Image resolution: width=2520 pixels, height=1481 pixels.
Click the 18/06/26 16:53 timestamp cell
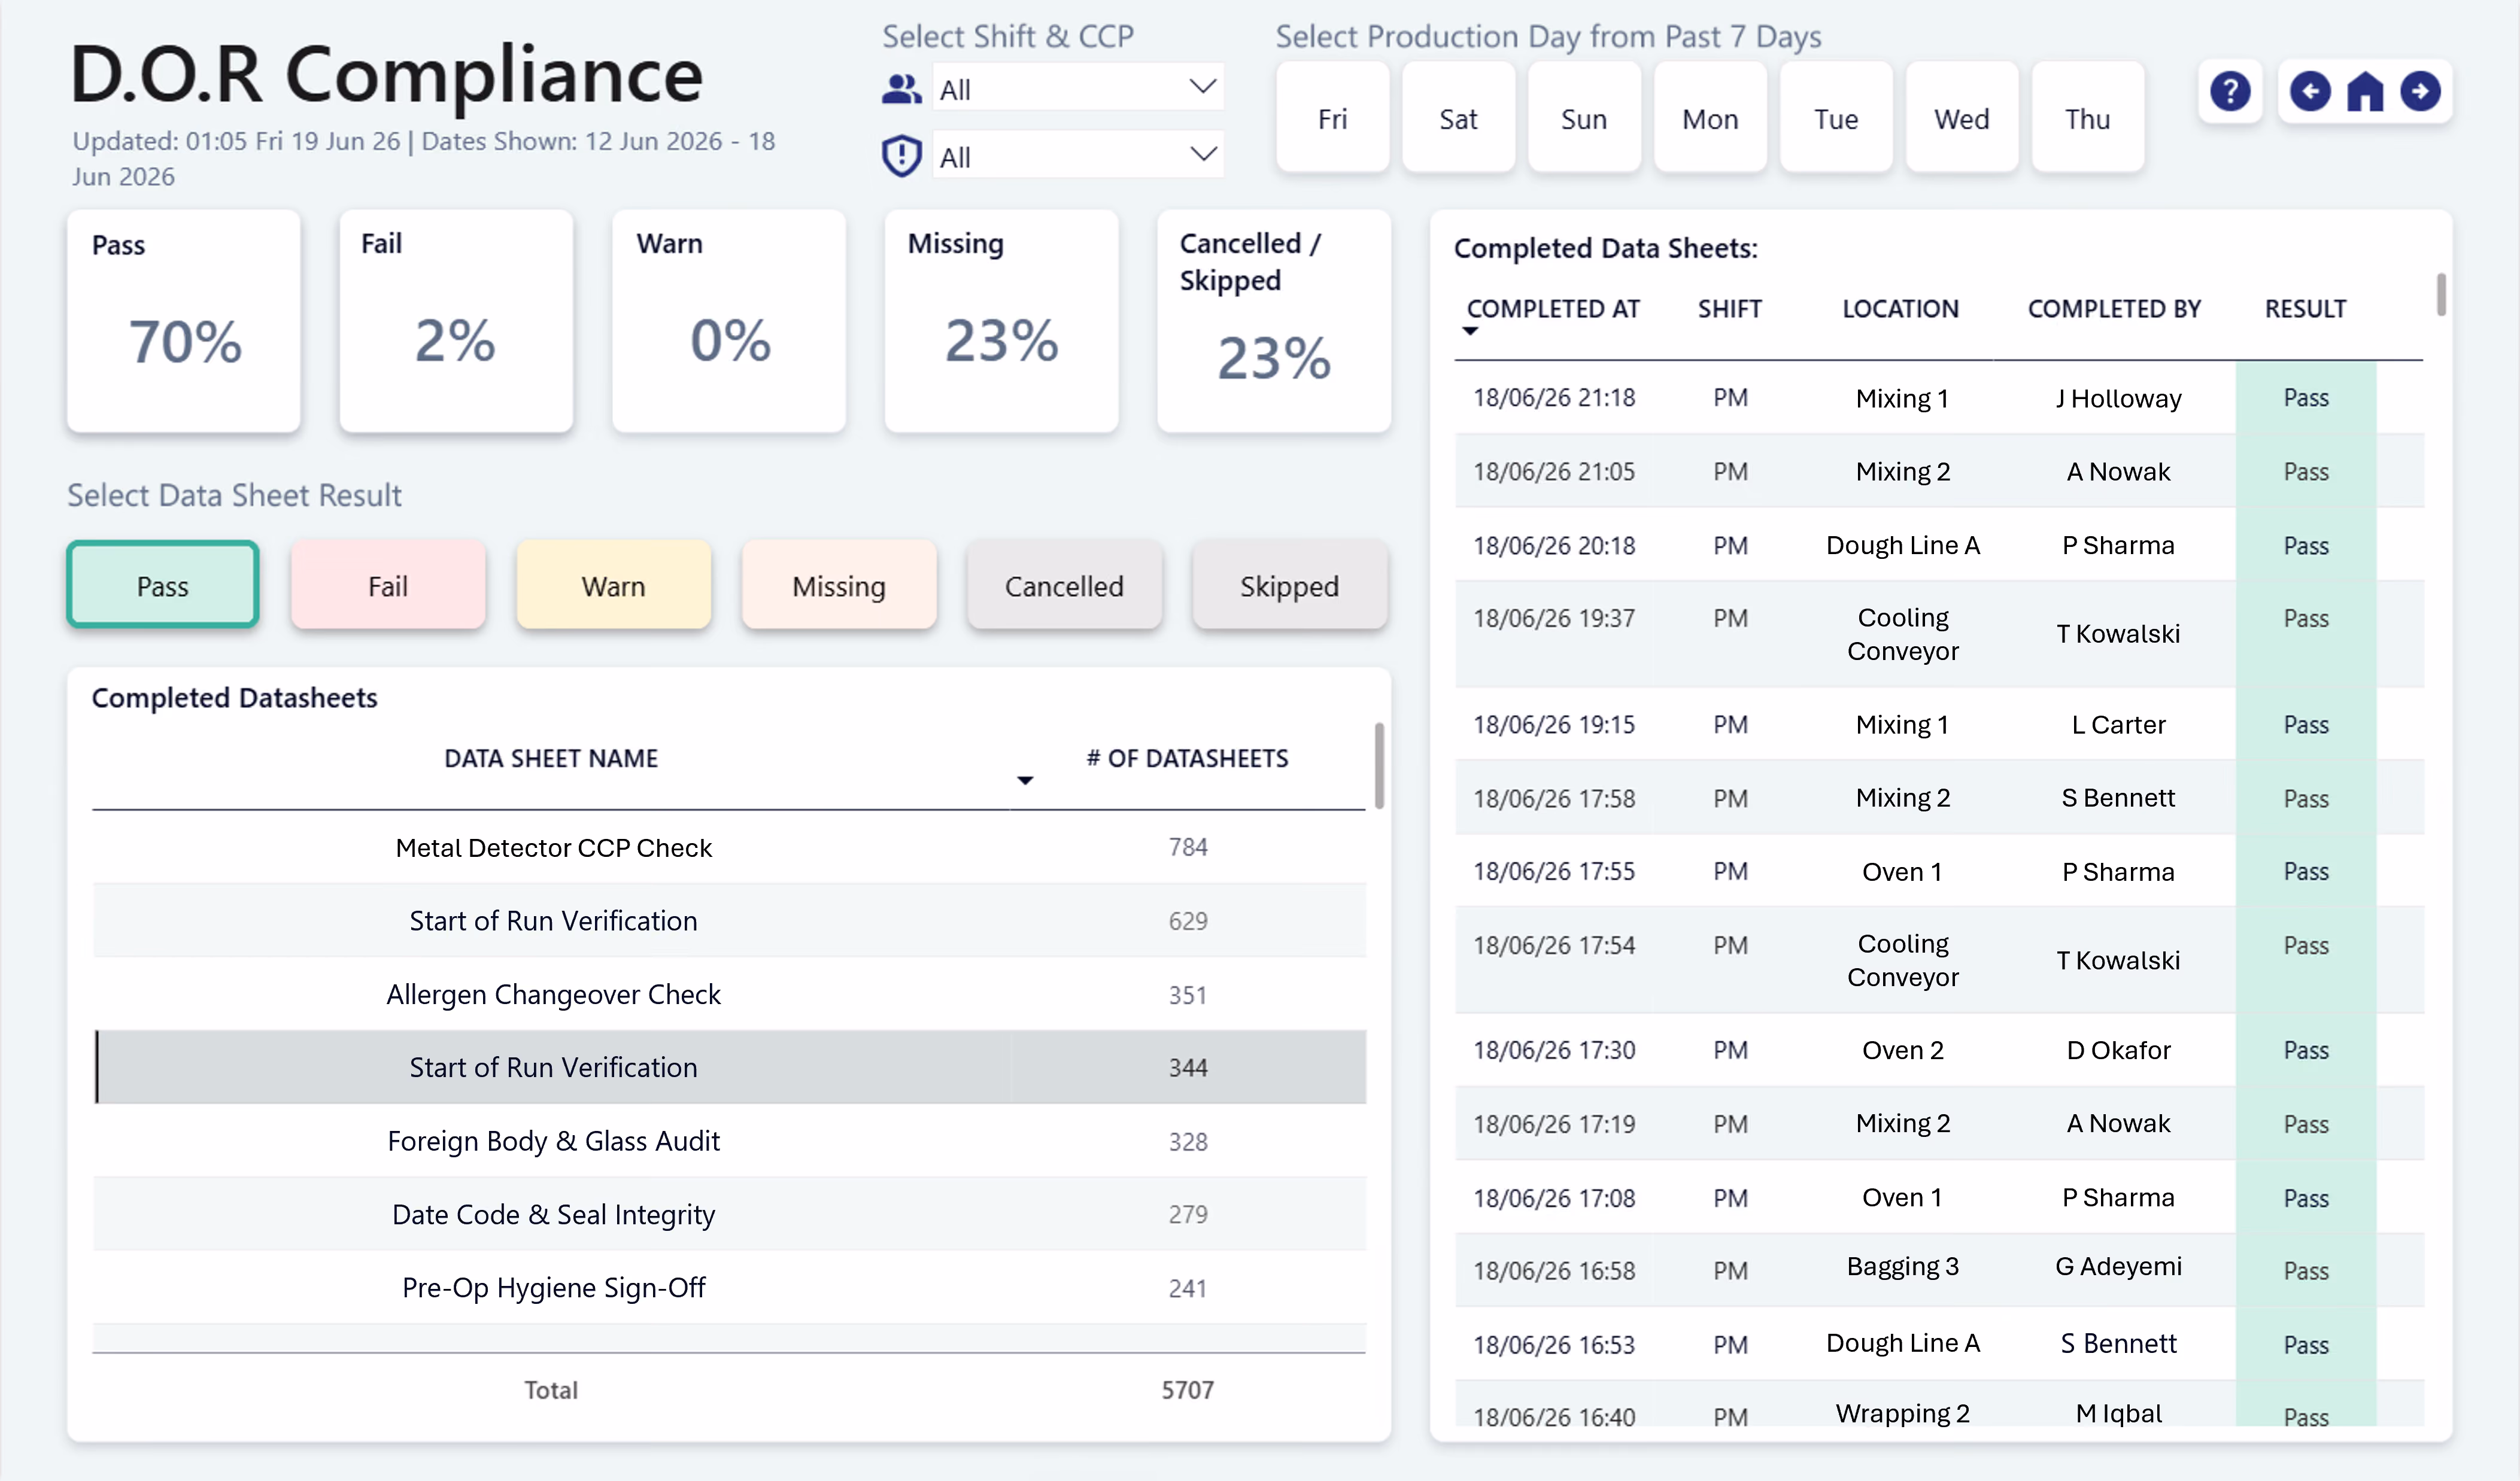(1554, 1344)
